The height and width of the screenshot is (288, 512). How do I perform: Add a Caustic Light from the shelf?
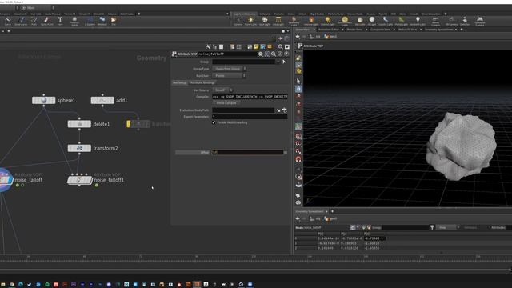pyautogui.click(x=386, y=22)
